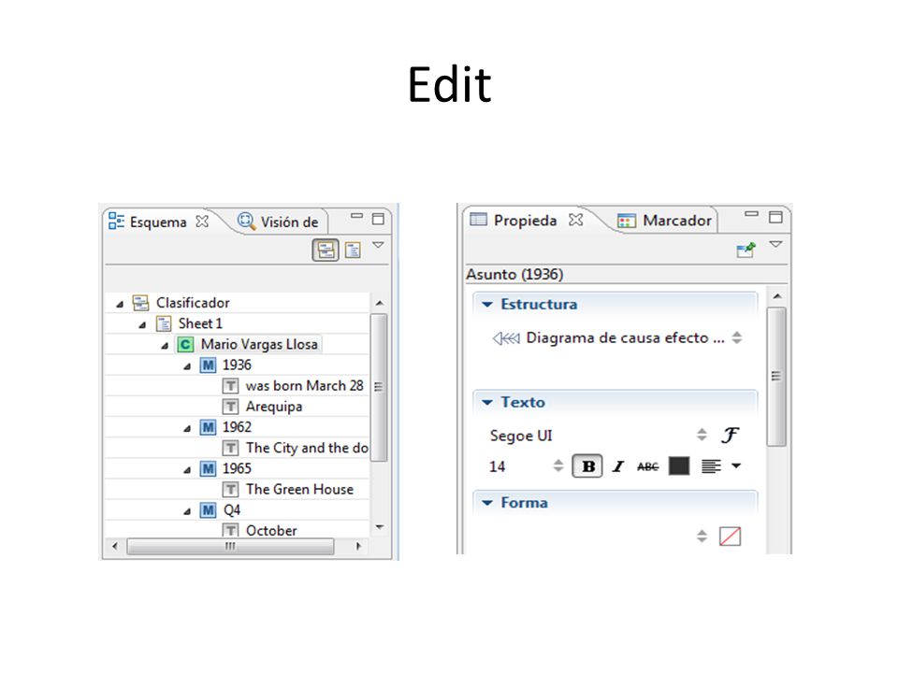
Task: Click outline vertical scrollbar down arrow
Action: coord(379,527)
